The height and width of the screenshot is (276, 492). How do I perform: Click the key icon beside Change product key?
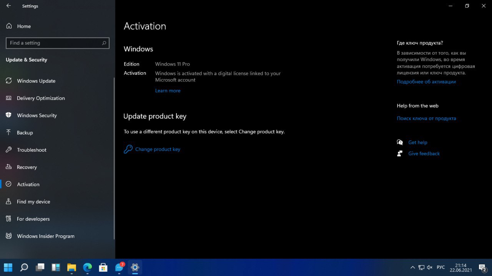click(x=128, y=149)
